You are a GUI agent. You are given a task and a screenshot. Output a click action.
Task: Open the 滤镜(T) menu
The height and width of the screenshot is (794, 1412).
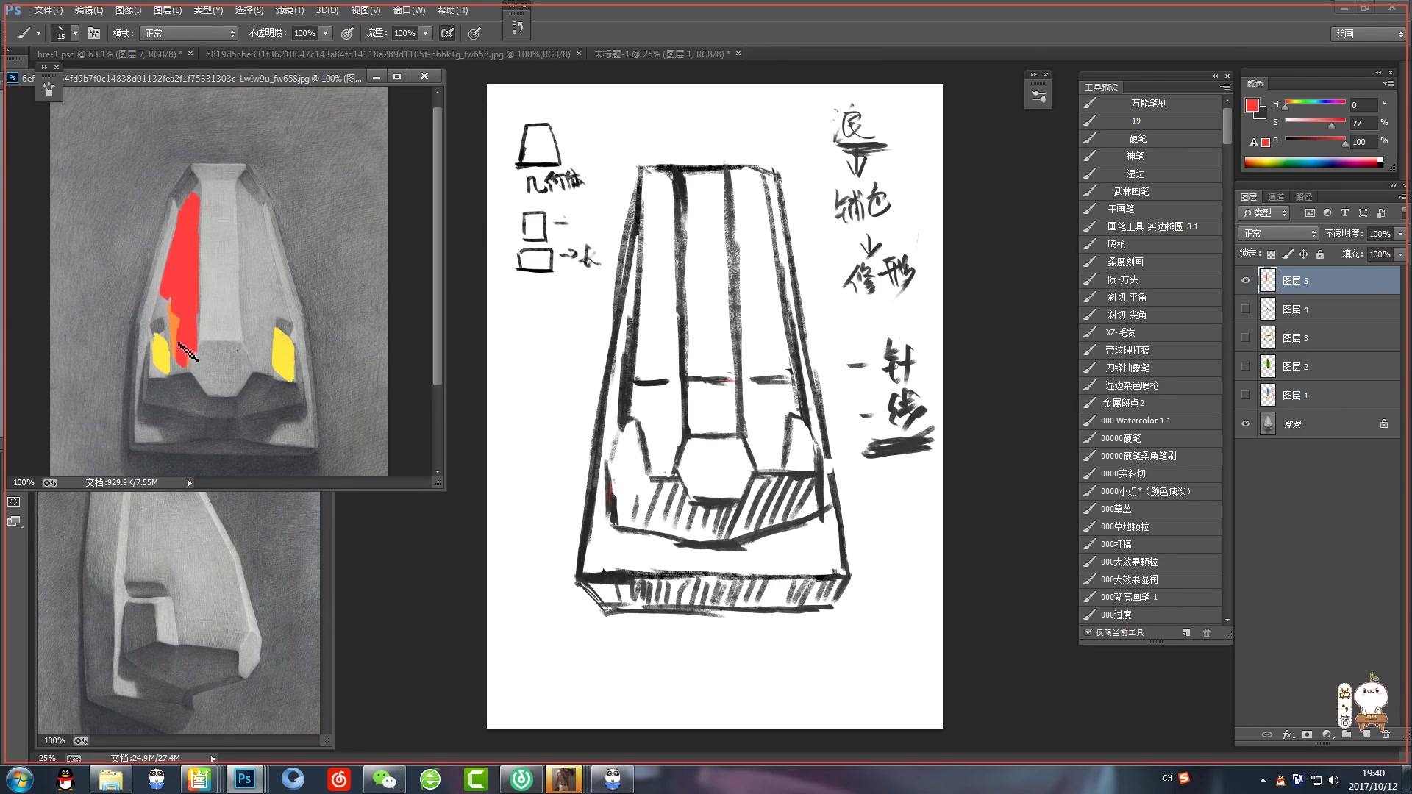[x=289, y=10]
